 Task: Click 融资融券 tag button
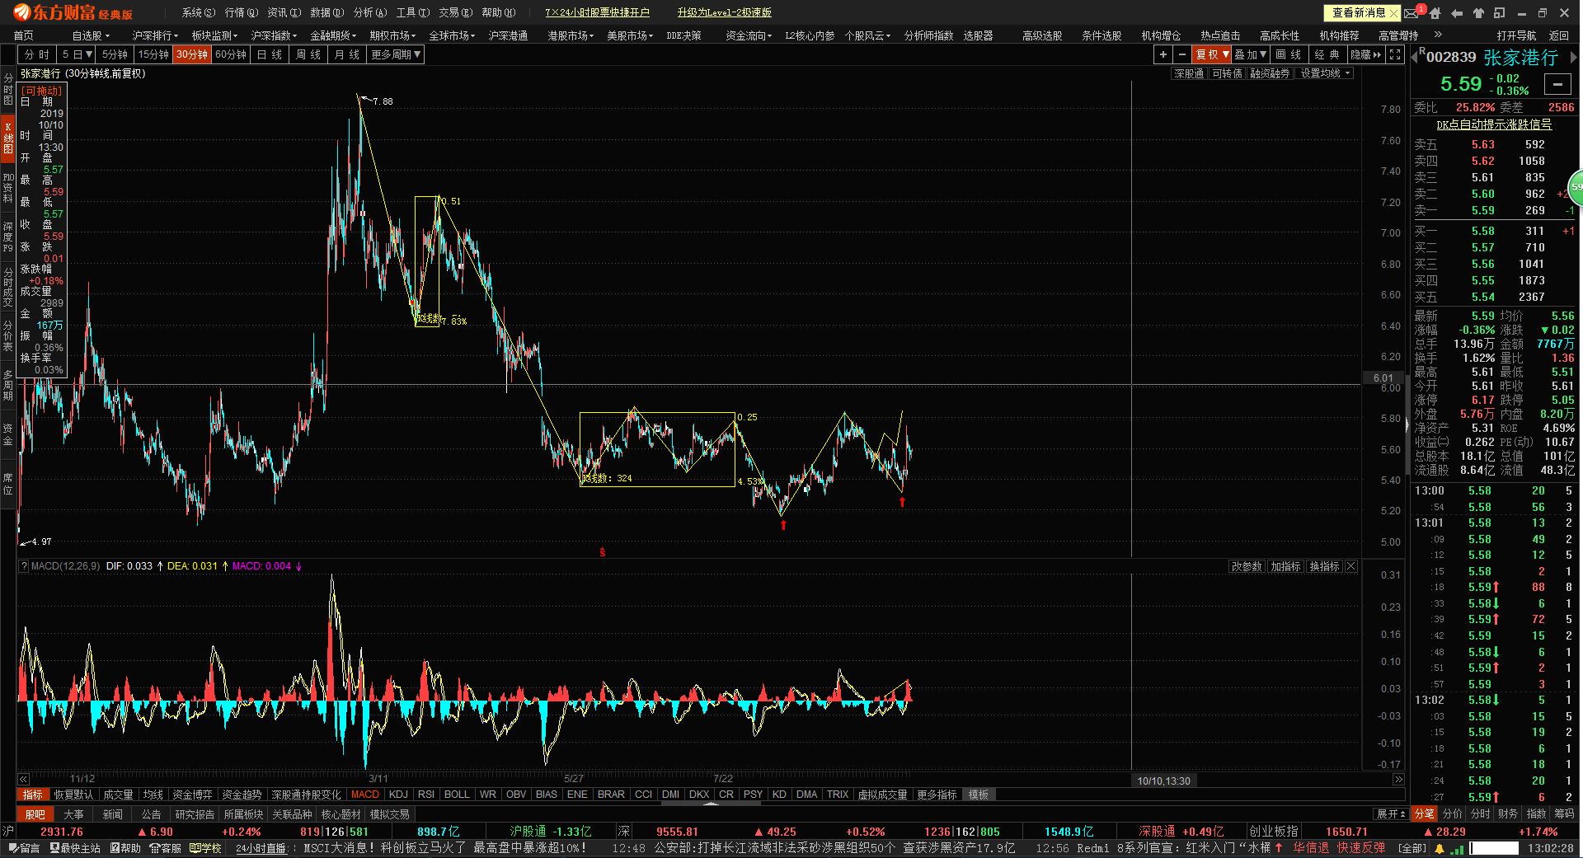point(1270,73)
